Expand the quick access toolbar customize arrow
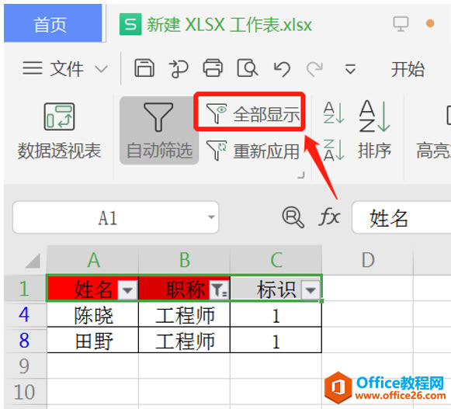 350,69
